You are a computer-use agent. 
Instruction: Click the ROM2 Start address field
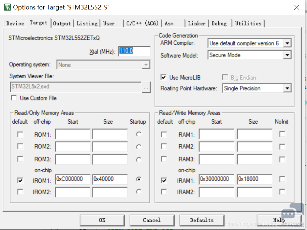tap(73, 146)
